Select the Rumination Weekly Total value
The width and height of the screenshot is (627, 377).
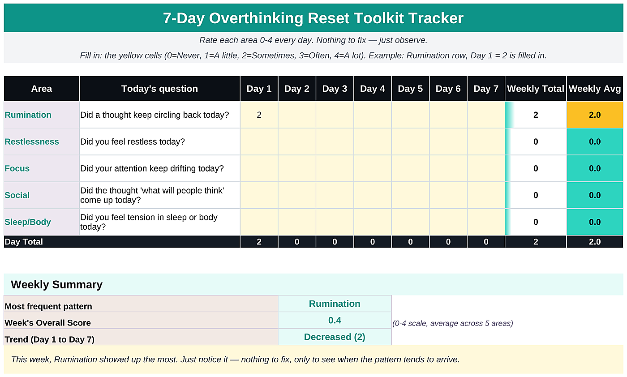536,115
